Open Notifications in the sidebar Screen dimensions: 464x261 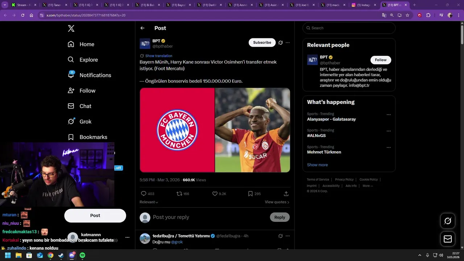coord(89,75)
